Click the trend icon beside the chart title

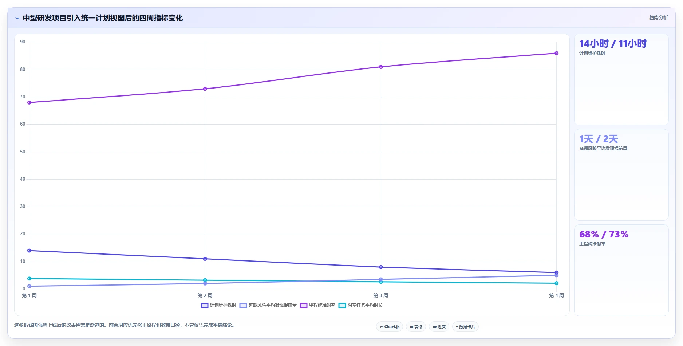[17, 18]
